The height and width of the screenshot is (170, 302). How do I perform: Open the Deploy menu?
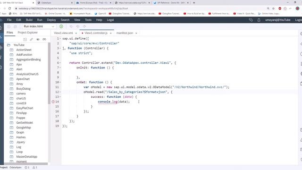(51, 20)
